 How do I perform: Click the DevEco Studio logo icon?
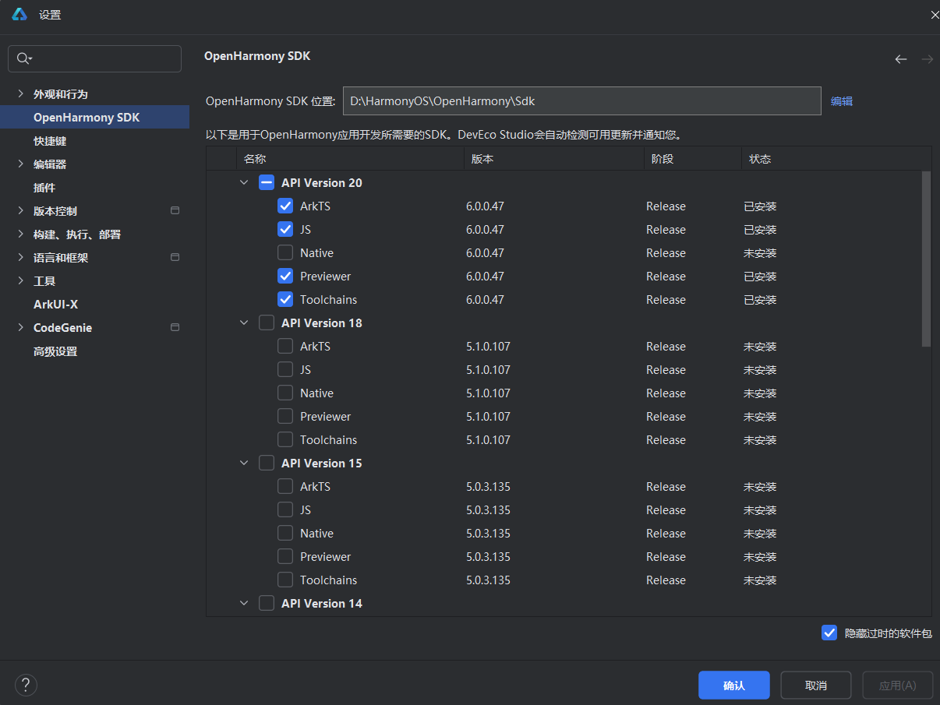click(x=19, y=14)
